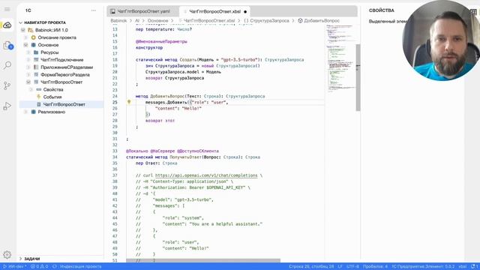Click the errors and warnings counter in status bar

[40, 267]
